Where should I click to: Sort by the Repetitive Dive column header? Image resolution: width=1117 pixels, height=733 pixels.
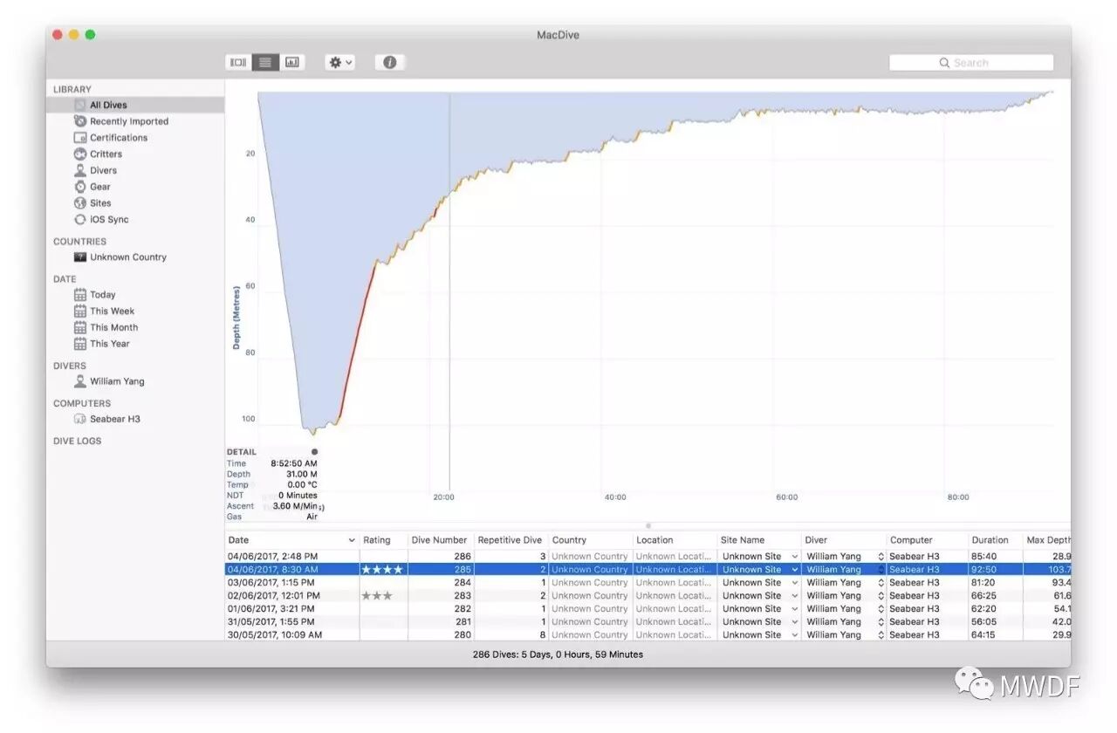(x=511, y=540)
